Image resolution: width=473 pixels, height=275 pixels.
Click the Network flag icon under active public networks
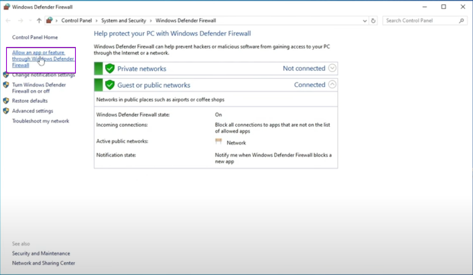[x=219, y=142]
